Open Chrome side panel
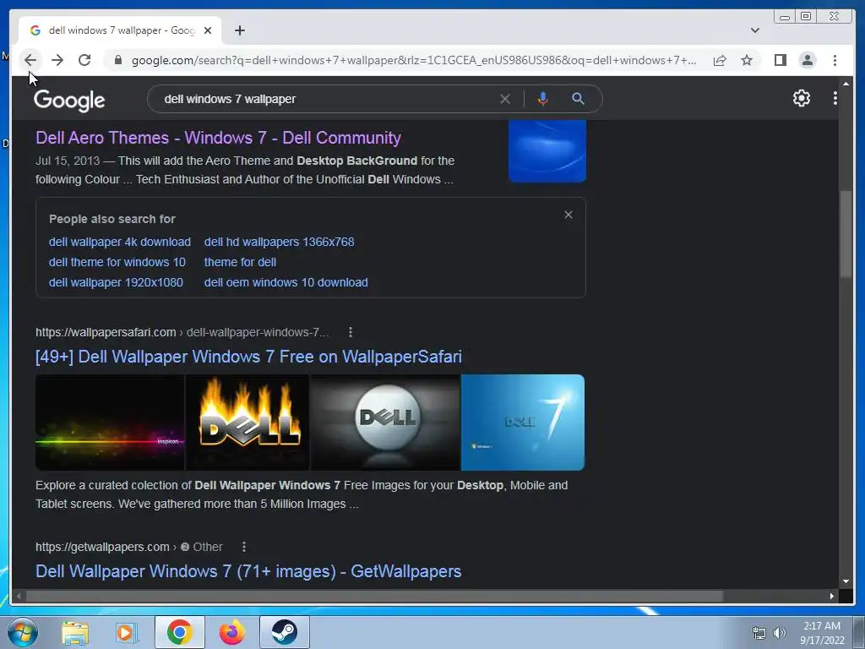The image size is (865, 649). tap(780, 60)
